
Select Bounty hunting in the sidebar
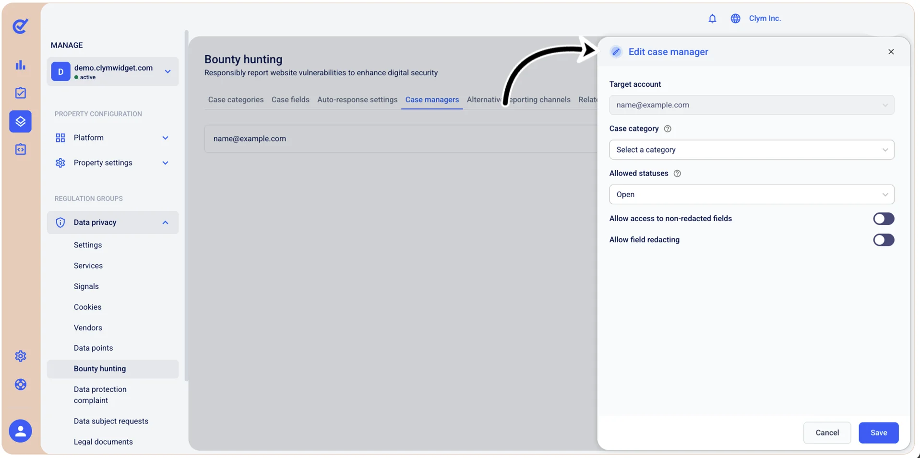click(113, 369)
